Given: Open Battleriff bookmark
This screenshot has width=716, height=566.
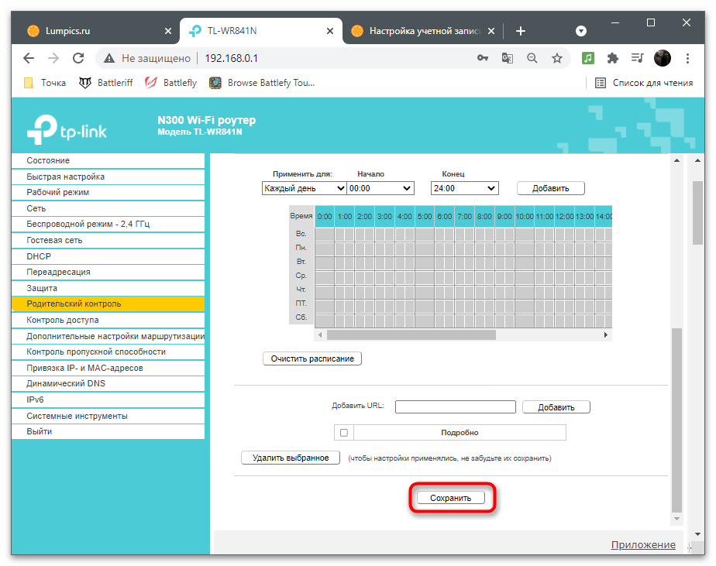Looking at the screenshot, I should (x=105, y=83).
